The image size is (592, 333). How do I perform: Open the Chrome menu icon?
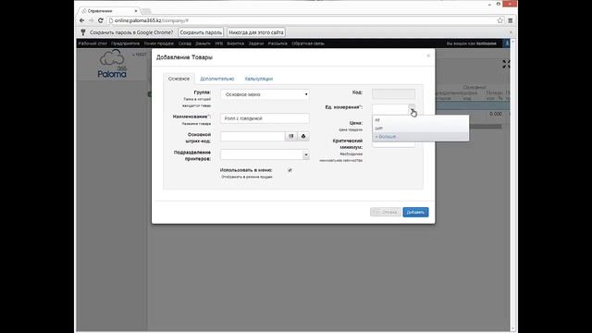pos(511,20)
